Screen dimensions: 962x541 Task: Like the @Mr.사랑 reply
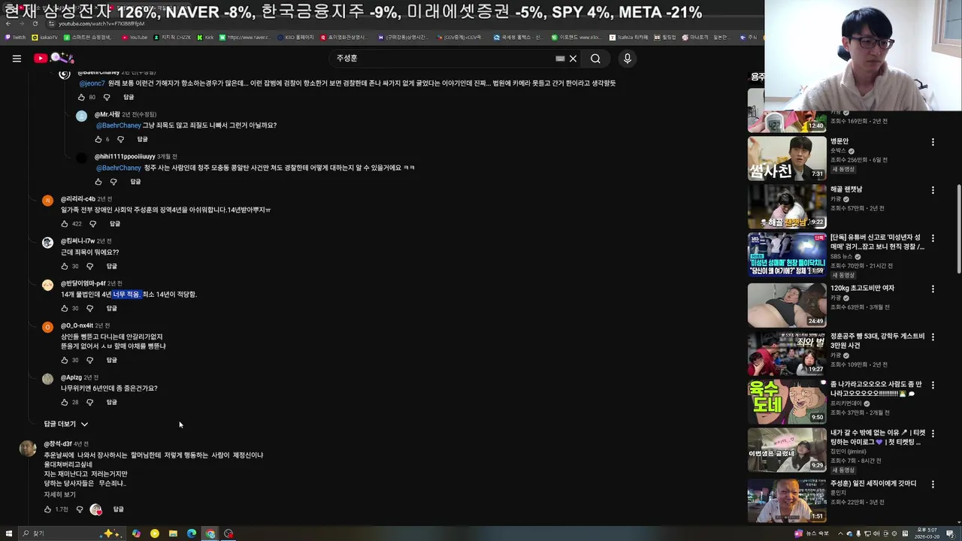point(98,140)
